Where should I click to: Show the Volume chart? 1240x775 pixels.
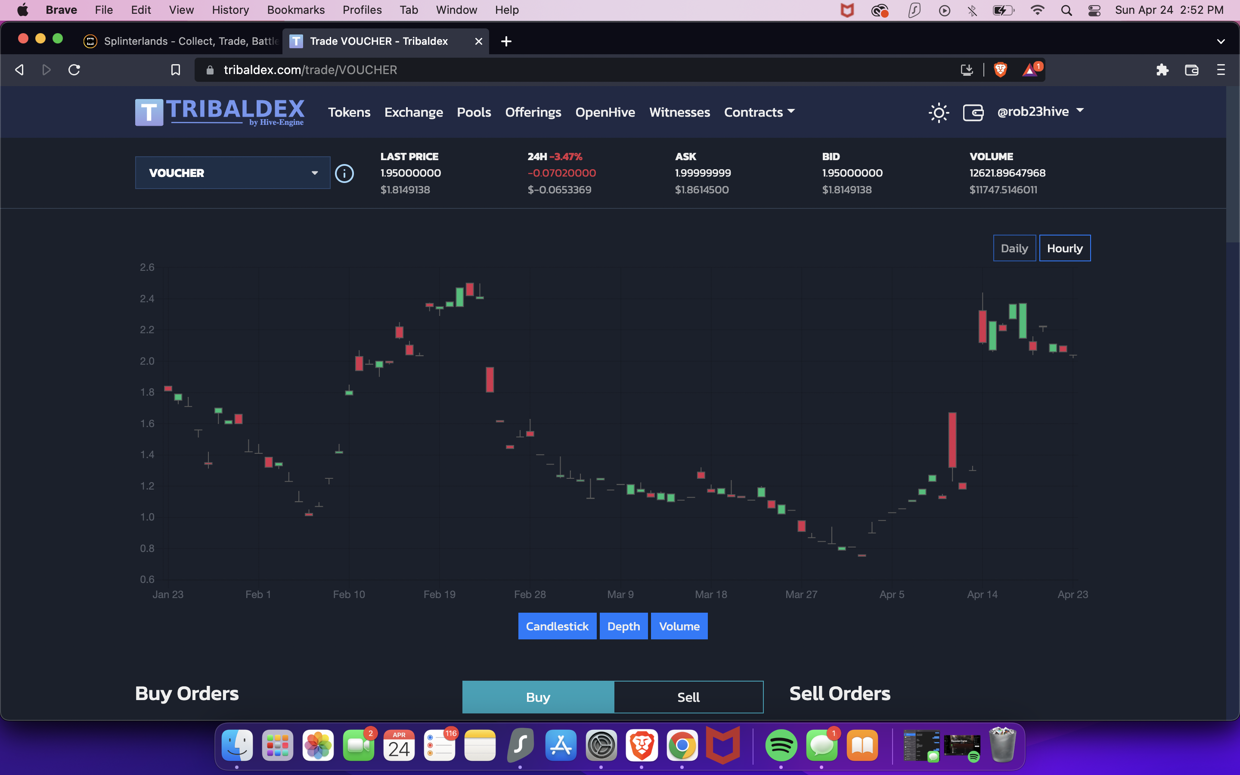point(679,626)
